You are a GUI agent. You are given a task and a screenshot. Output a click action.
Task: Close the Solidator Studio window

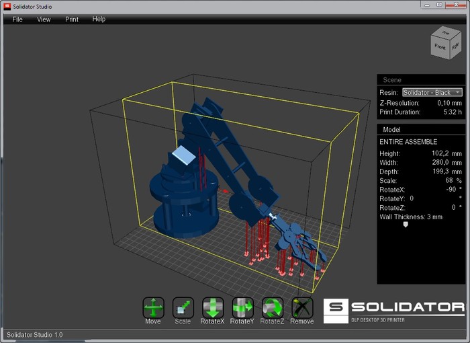(456, 5)
